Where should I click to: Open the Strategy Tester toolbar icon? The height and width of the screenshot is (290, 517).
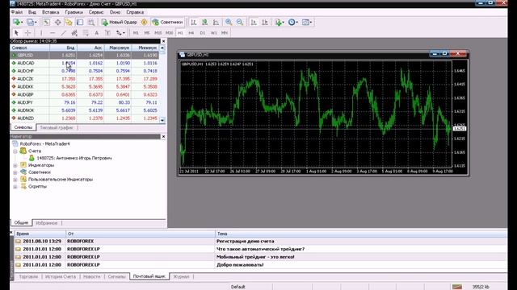[x=91, y=22]
